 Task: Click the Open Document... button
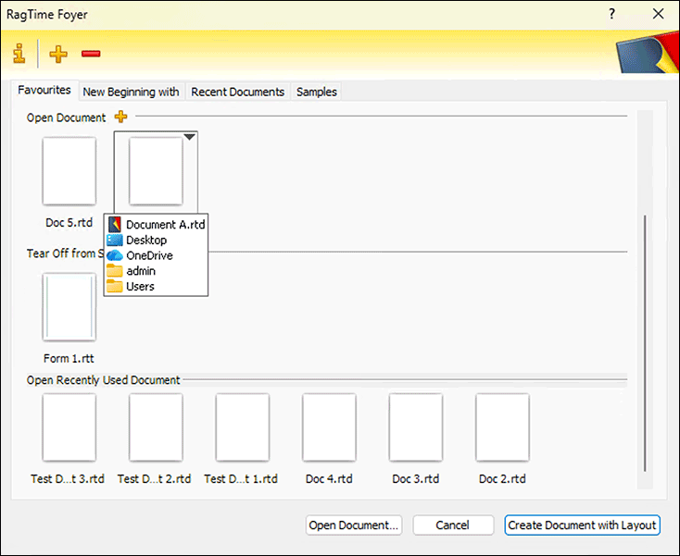(354, 525)
